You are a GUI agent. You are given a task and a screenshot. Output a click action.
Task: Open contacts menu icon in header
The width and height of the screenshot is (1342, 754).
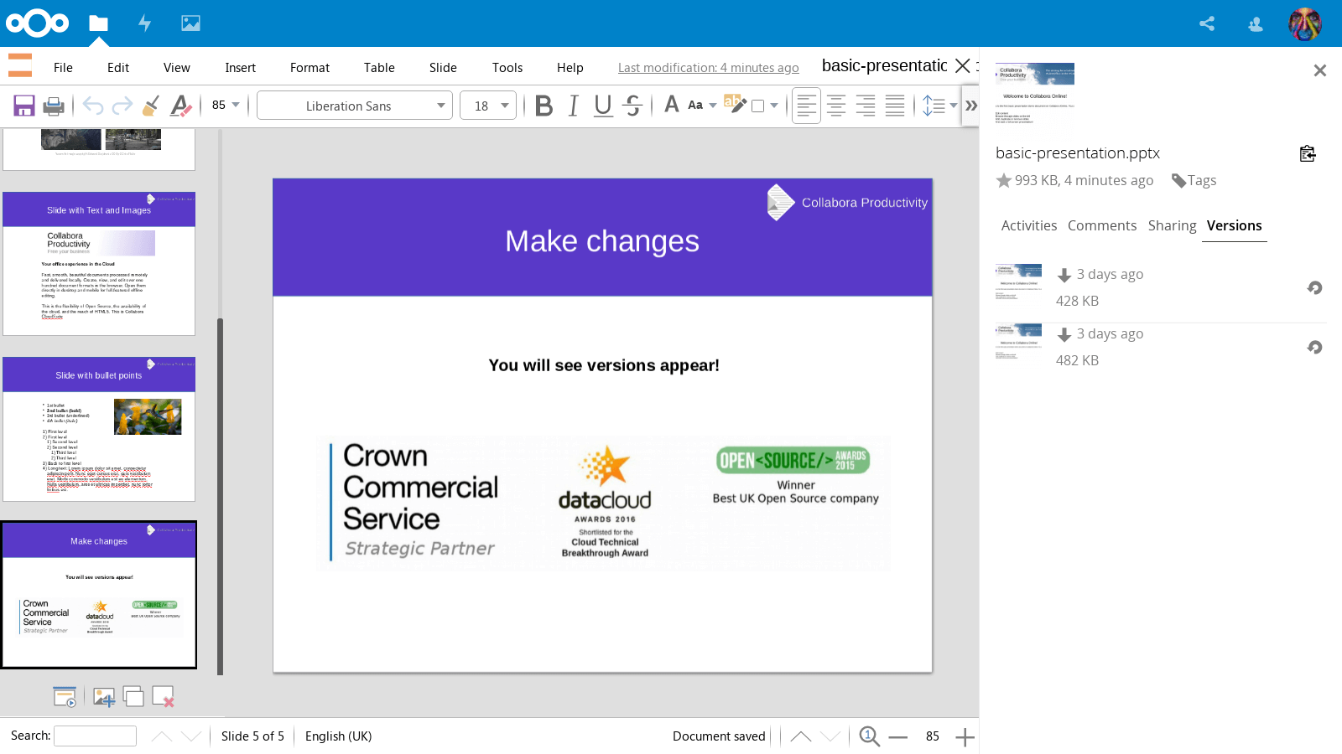tap(1256, 24)
